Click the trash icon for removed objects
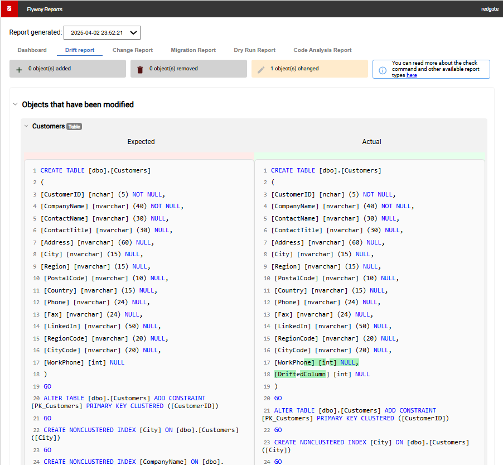 [140, 69]
